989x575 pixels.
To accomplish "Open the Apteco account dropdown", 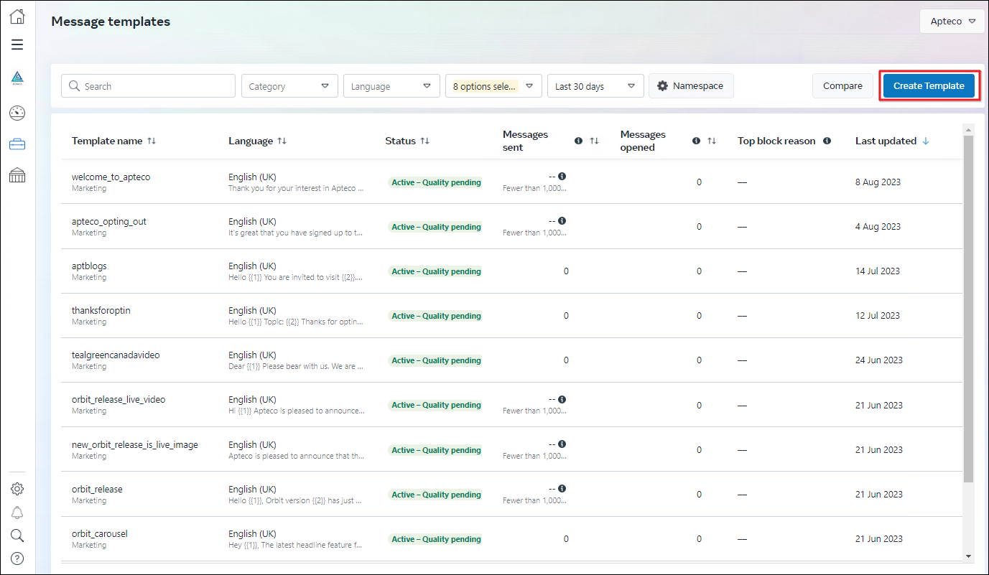I will pos(952,22).
